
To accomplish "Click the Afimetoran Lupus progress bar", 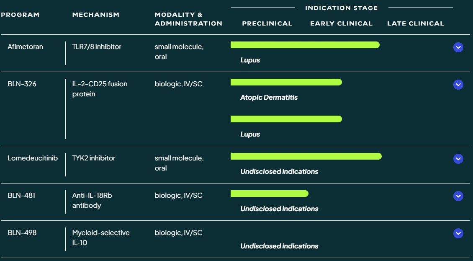I will (305, 45).
